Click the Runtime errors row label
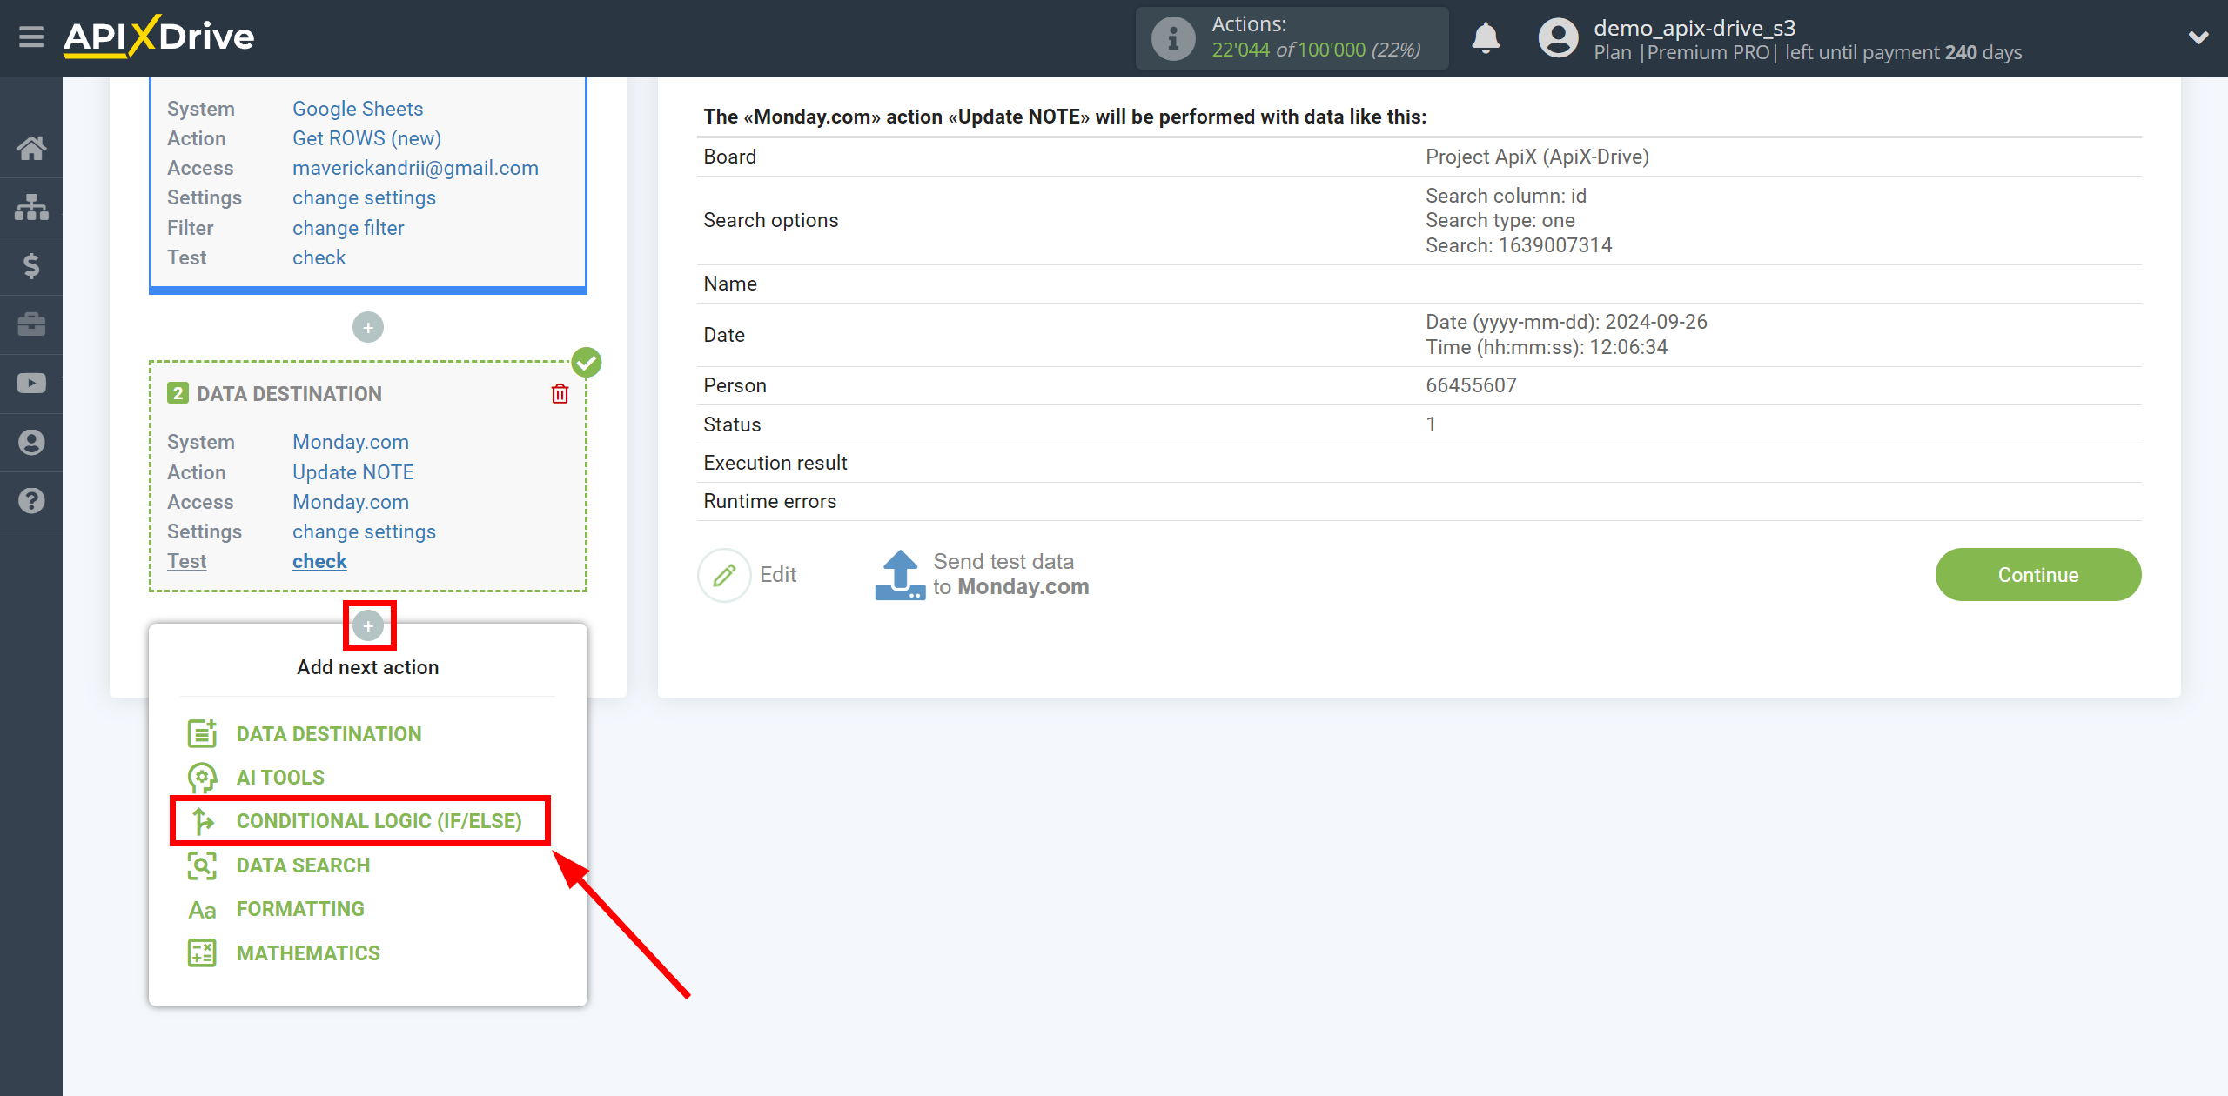 pos(770,501)
